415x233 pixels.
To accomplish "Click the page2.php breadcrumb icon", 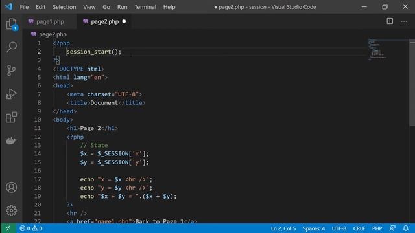I will coord(34,34).
